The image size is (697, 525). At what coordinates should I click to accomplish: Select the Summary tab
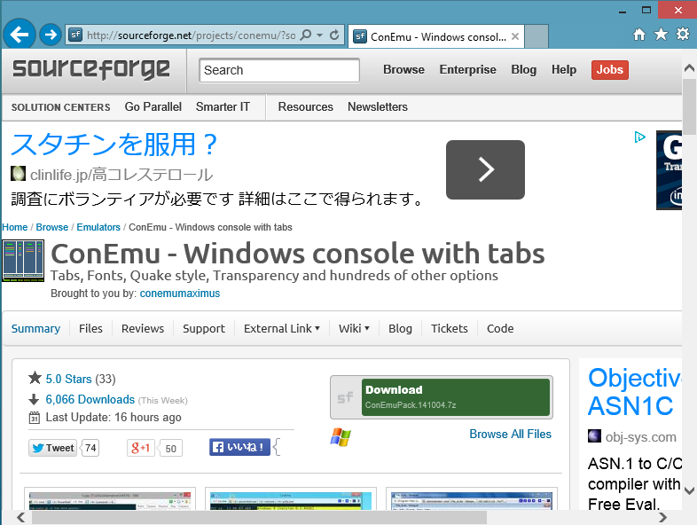(35, 328)
